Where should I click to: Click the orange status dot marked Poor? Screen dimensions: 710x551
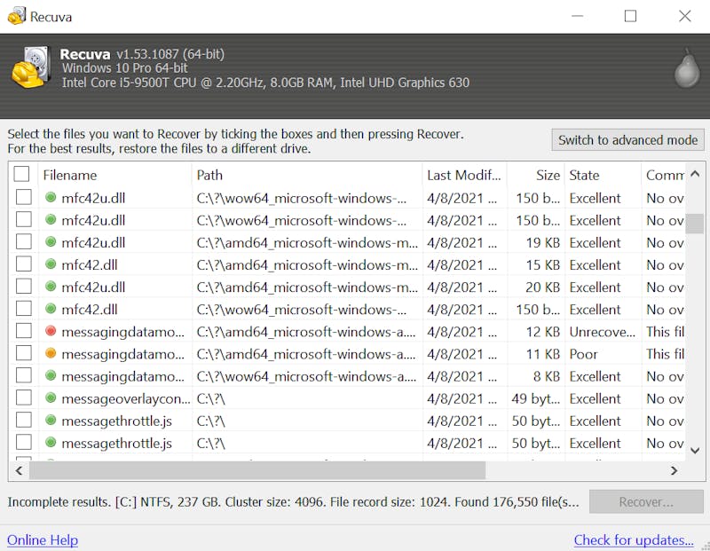[x=51, y=354]
